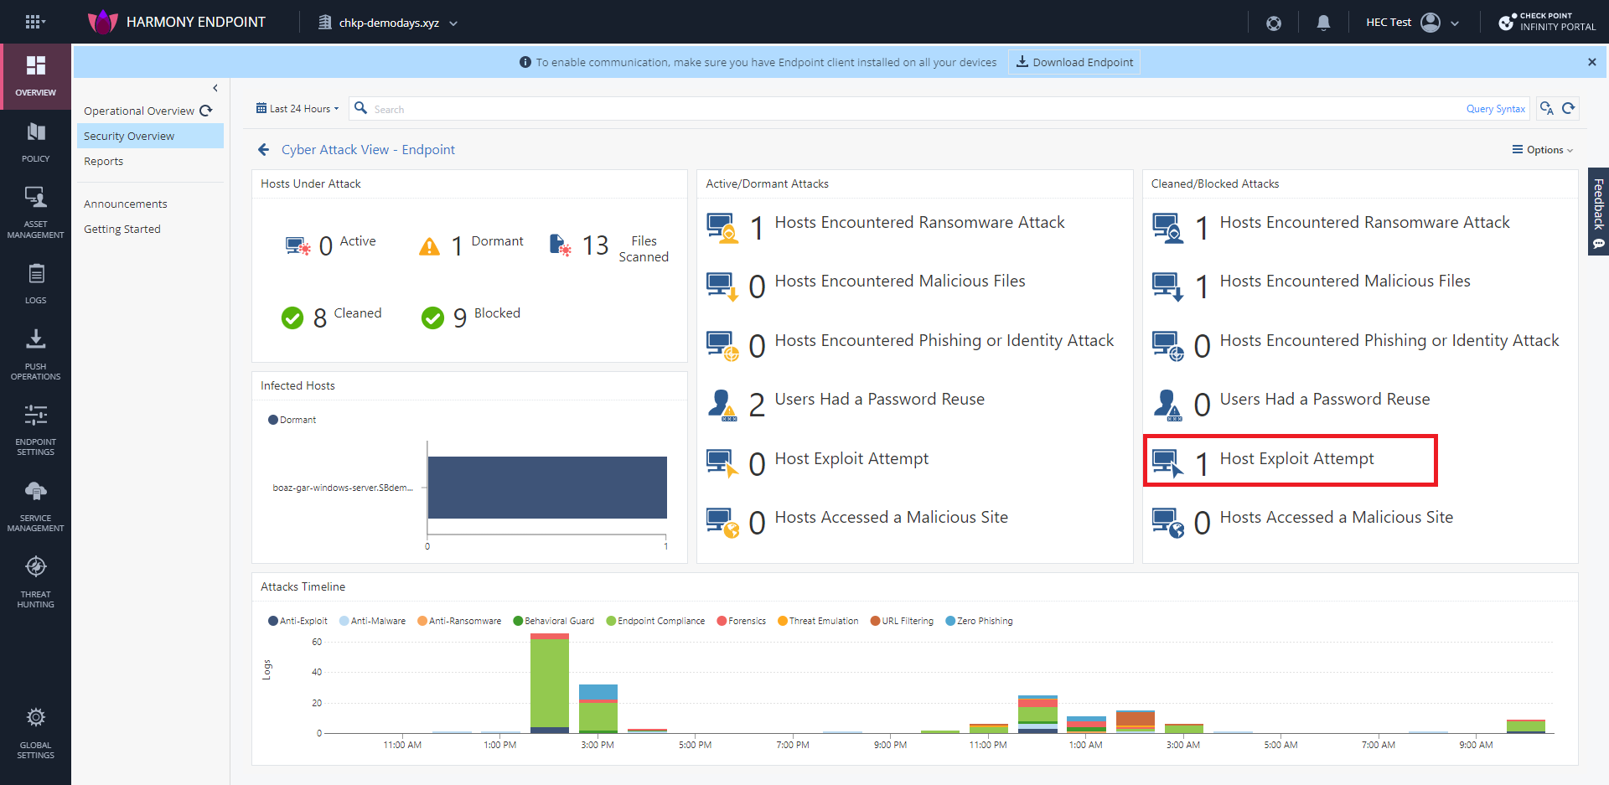Collapse the left navigation panel
The image size is (1609, 785).
point(215,88)
